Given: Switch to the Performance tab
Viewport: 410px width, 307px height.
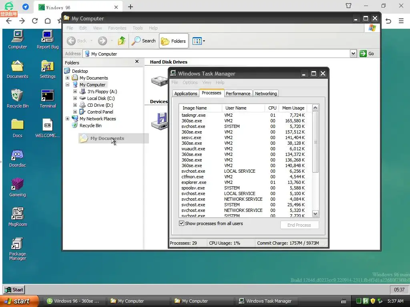Looking at the screenshot, I should pos(238,94).
